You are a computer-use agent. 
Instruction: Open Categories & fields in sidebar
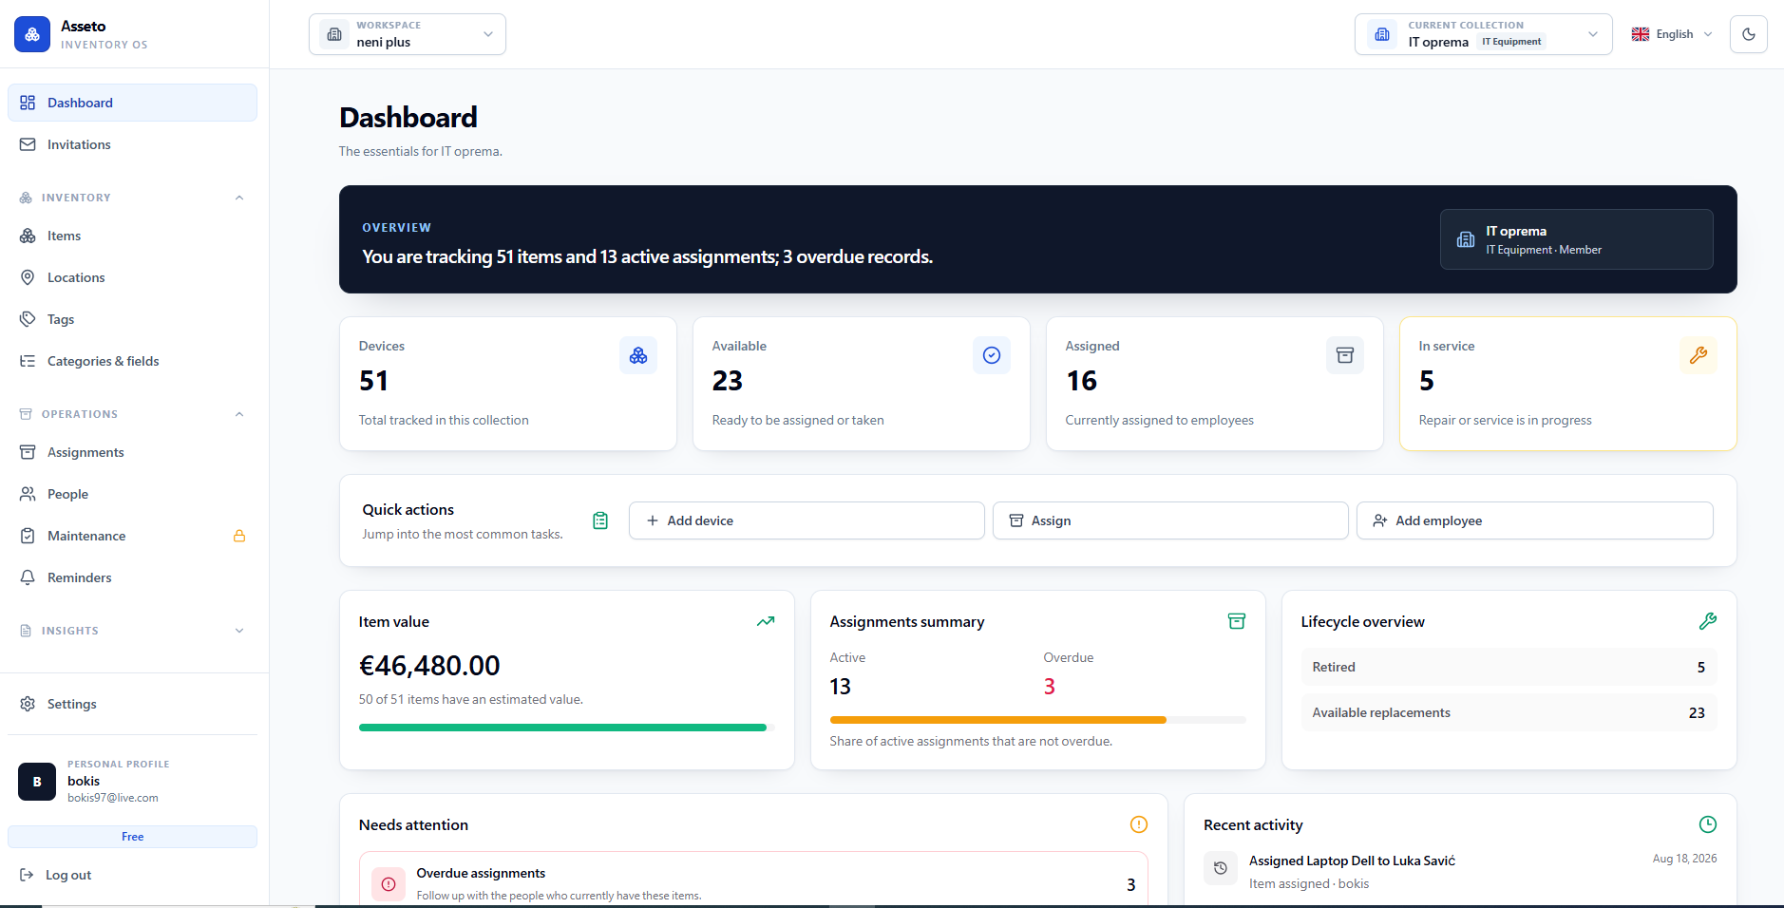[x=132, y=361]
